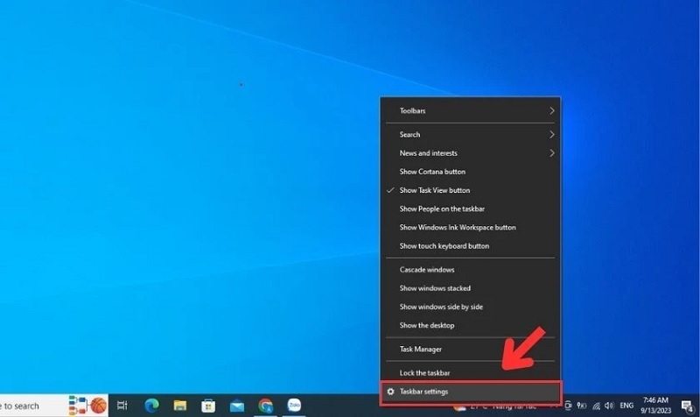Click the volume speaker tray icon
Screen dimensions: 700x417
(607, 406)
